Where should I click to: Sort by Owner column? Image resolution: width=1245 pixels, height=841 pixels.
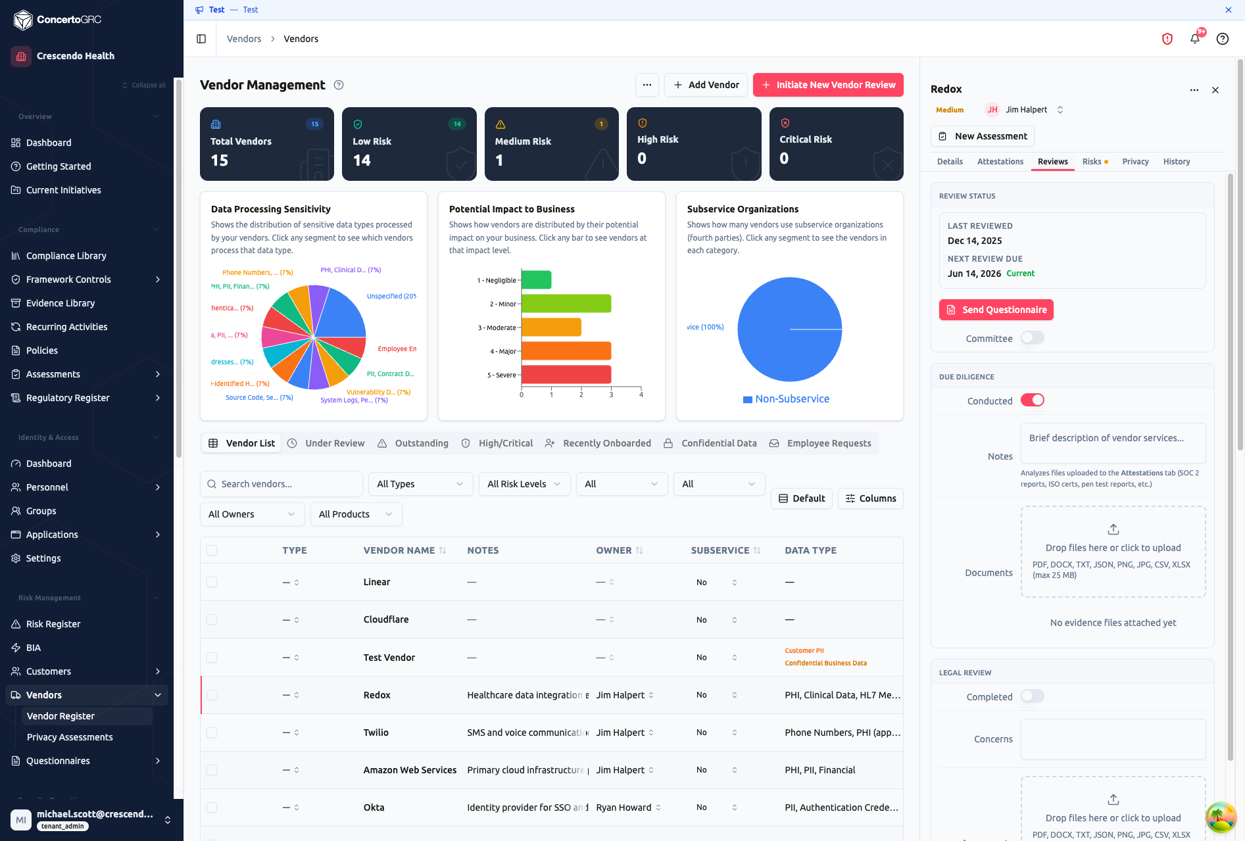[620, 550]
